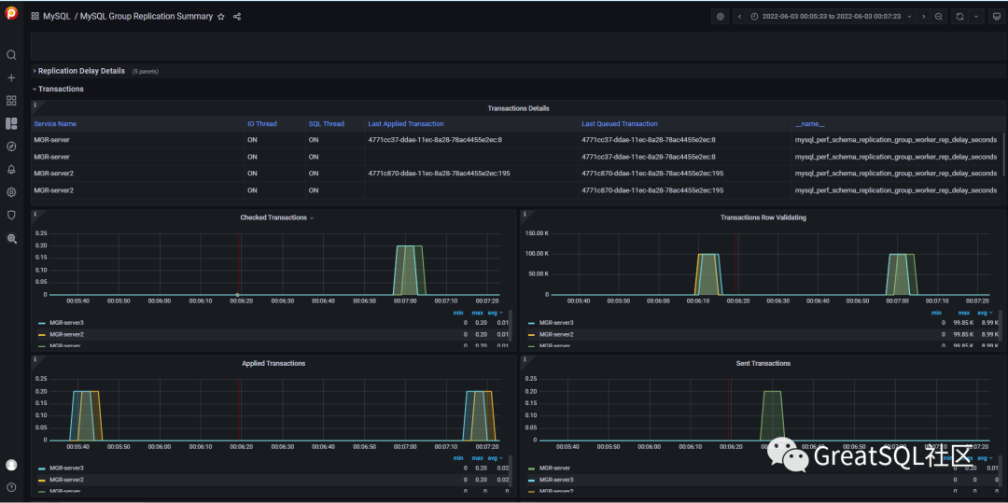Expand the Replication Delay Details row
Screen dimensions: 1008x503
click(x=81, y=71)
